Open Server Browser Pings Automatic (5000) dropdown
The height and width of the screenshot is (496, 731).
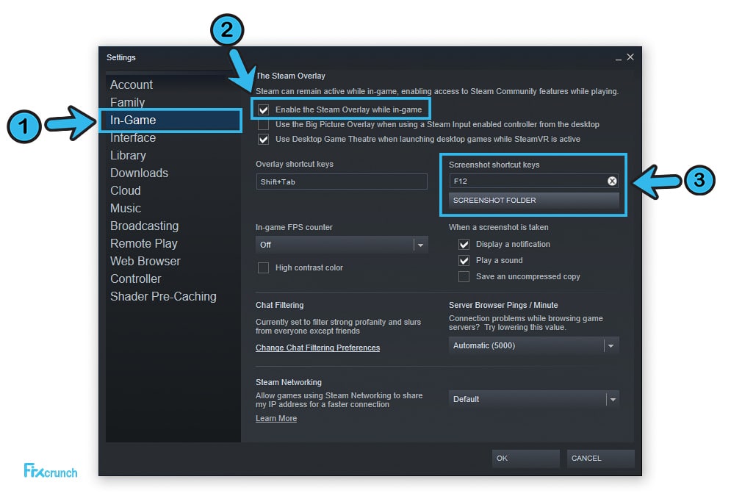[534, 346]
